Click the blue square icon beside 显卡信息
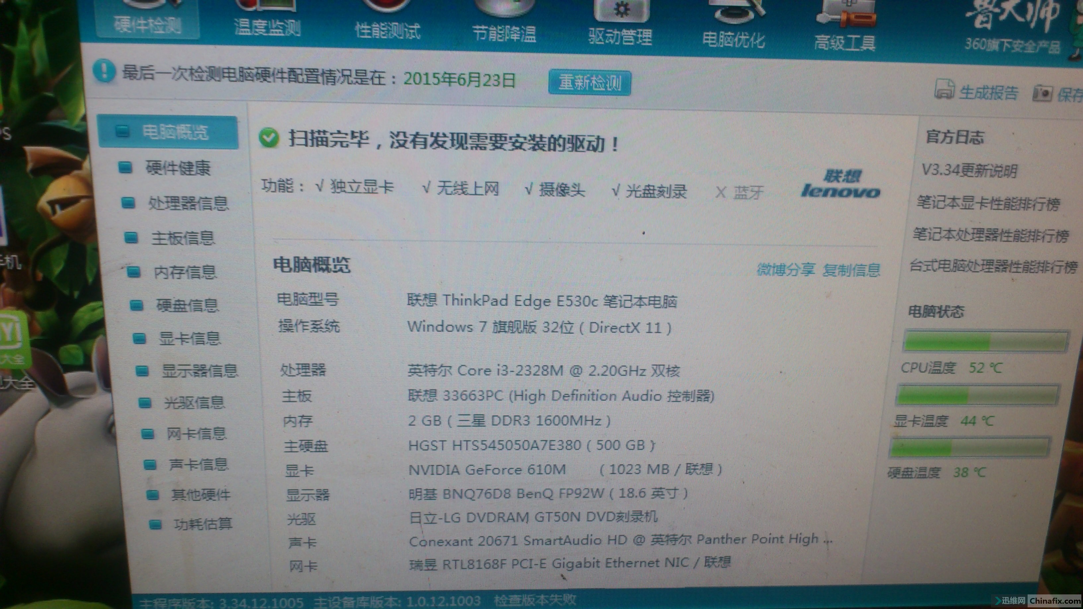 tap(139, 338)
